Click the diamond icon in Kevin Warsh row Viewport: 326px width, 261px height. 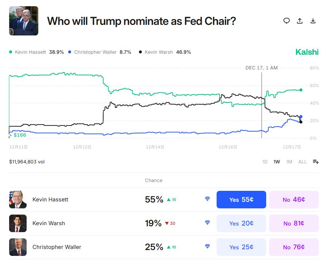[207, 223]
